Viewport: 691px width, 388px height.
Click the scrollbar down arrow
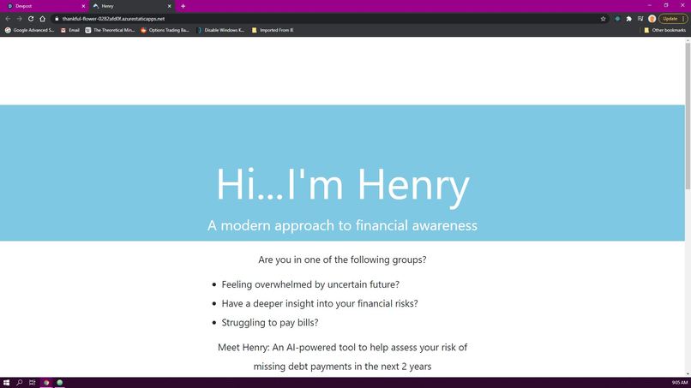point(688,374)
